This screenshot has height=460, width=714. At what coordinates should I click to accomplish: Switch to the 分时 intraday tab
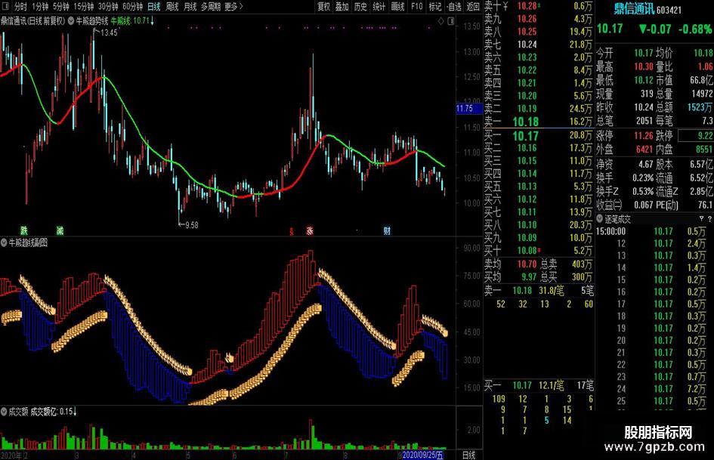(x=20, y=6)
